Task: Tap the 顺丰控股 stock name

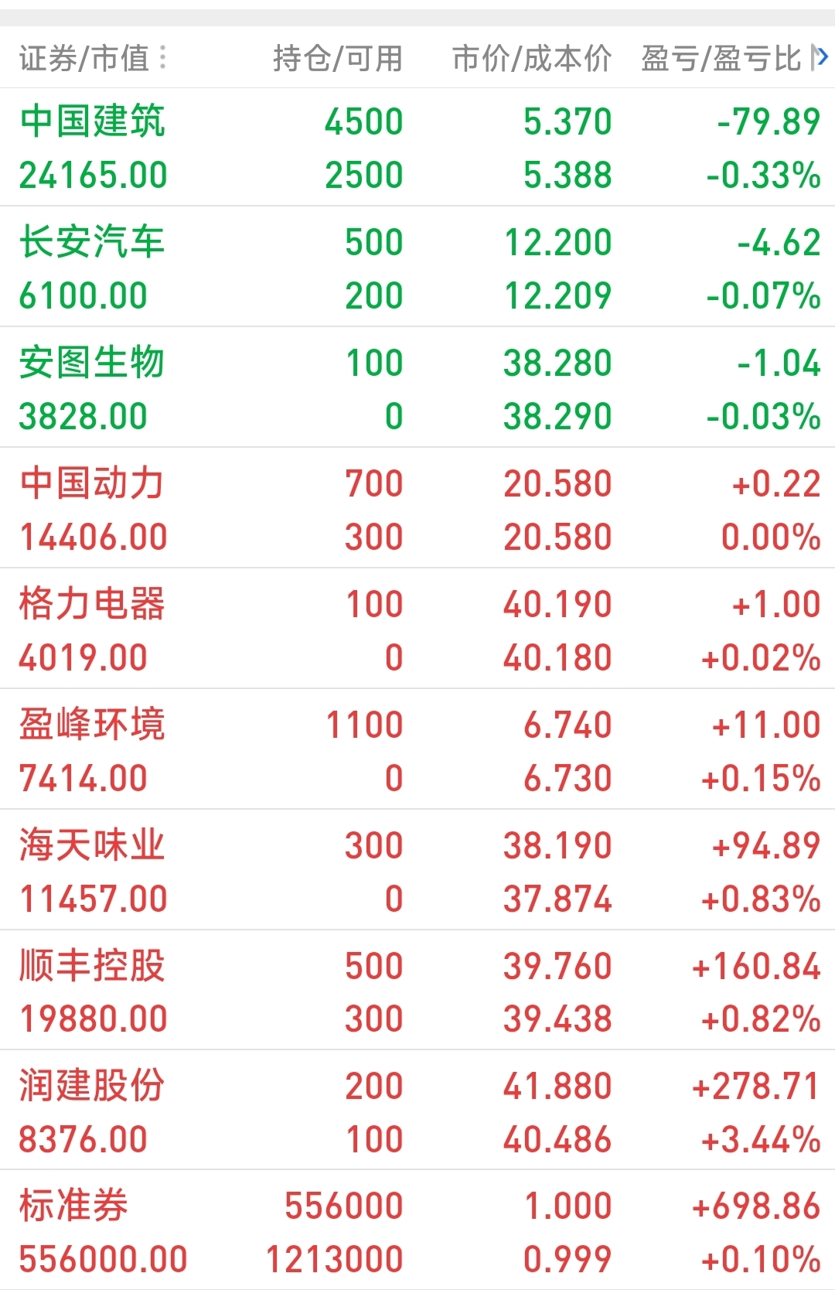Action: point(92,966)
